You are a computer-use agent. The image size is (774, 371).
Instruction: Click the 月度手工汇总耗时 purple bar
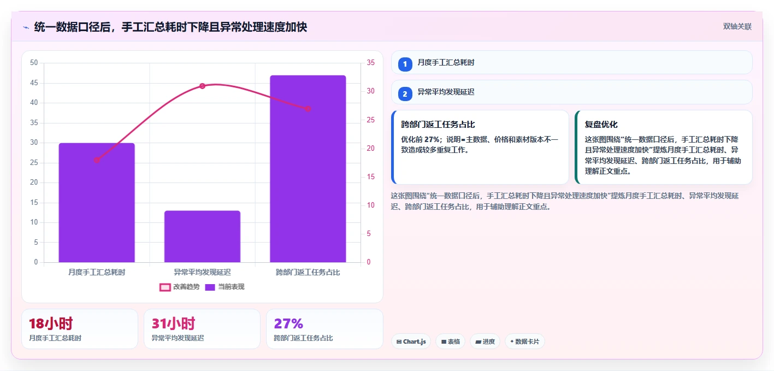97,203
